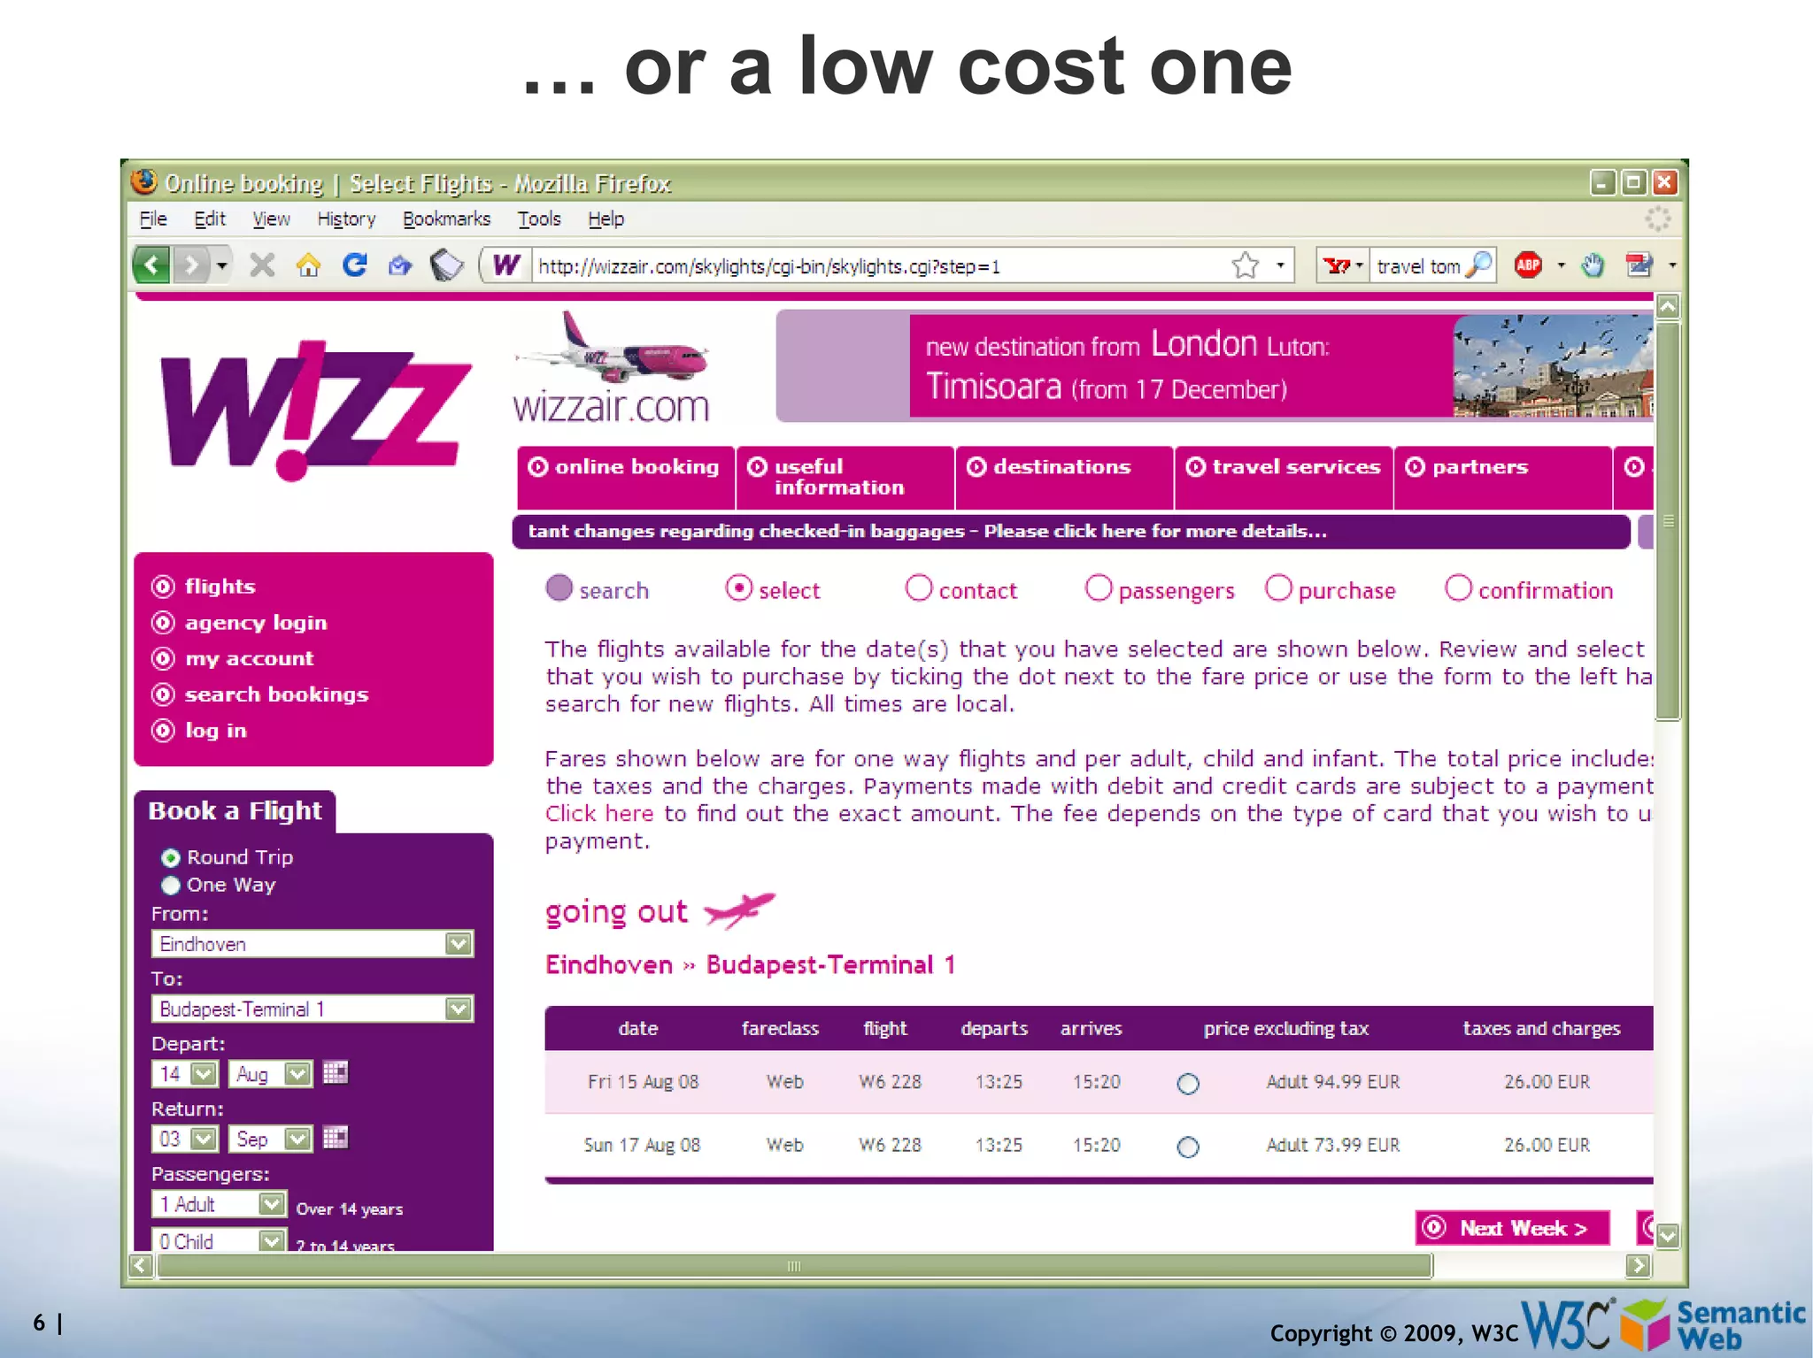This screenshot has width=1813, height=1358.
Task: Select the envelope send-link toolbar icon
Action: pyautogui.click(x=400, y=265)
